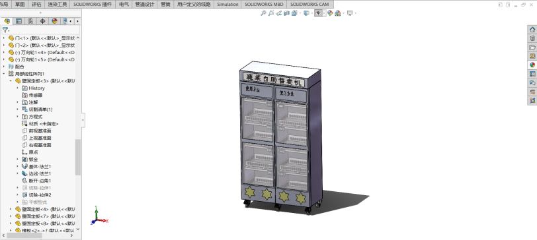This screenshot has width=537, height=240.
Task: Expand the 切除-拉伸2 feature
Action: pos(17,195)
